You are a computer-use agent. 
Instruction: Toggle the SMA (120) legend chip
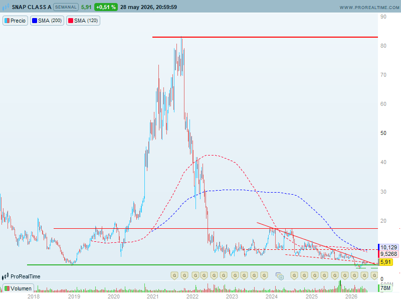pos(83,21)
